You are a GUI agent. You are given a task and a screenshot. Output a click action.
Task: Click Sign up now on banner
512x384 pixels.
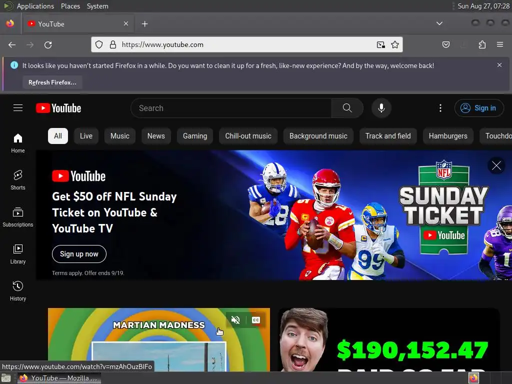click(x=79, y=253)
